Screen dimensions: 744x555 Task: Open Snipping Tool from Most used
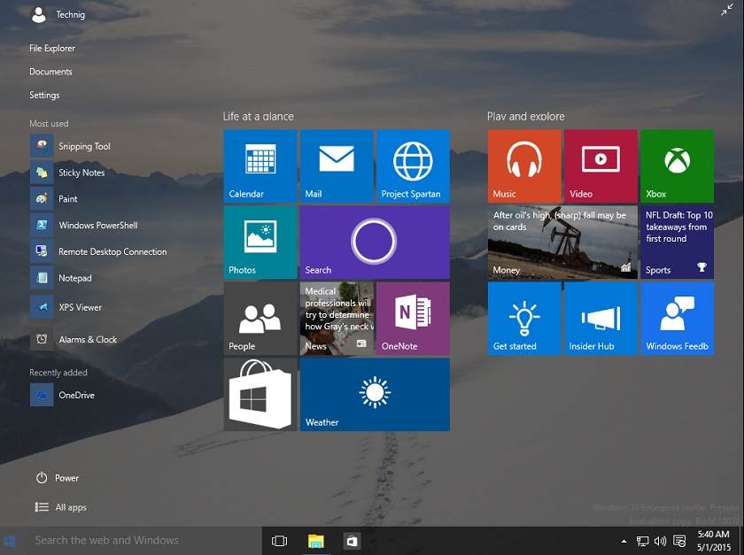[84, 146]
